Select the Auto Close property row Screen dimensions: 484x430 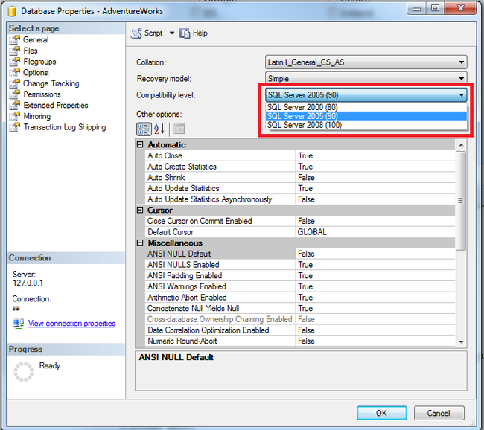[300, 155]
